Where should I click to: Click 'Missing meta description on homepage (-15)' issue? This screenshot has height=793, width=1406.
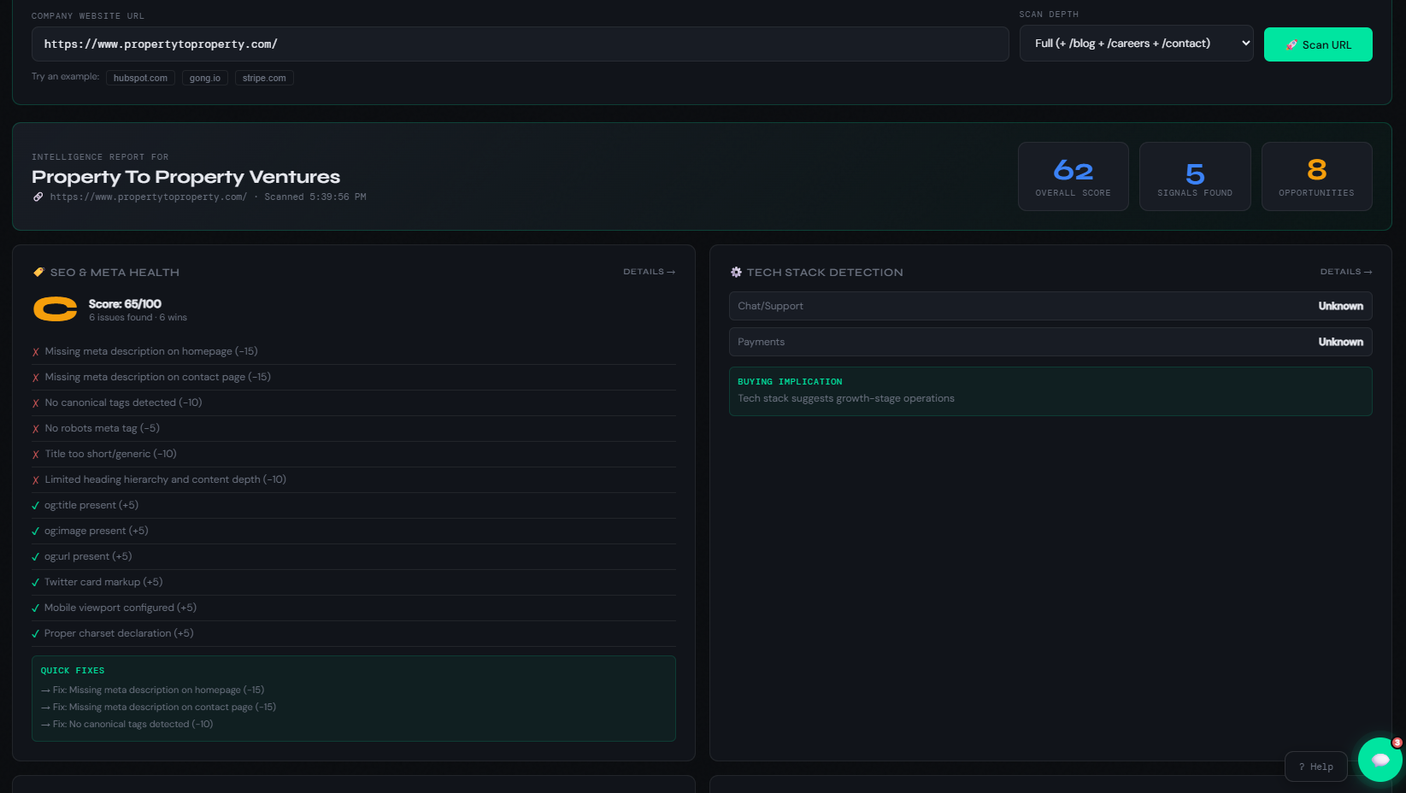[354, 351]
